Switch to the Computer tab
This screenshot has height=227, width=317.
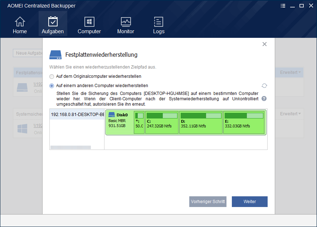click(x=89, y=25)
